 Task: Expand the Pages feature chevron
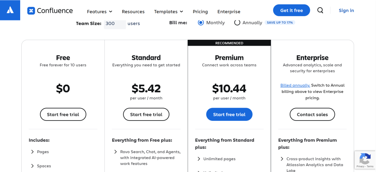[x=32, y=152]
